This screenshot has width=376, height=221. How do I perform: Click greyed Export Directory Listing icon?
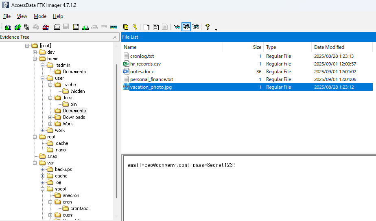(165, 27)
